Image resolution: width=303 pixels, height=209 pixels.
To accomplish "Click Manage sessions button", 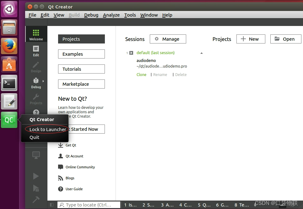I will [x=168, y=39].
